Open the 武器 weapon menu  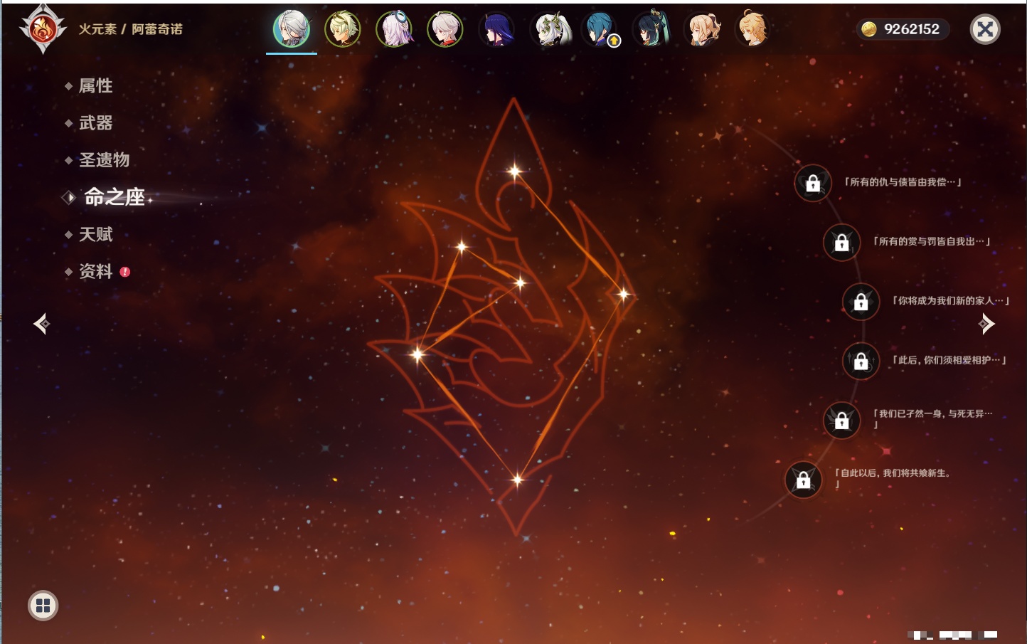pos(95,123)
